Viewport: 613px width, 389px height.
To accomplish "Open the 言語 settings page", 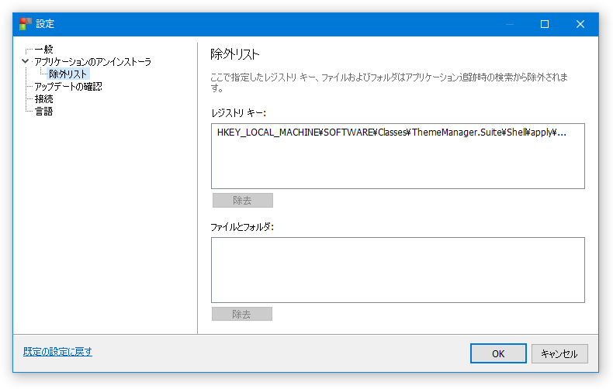I will click(43, 112).
